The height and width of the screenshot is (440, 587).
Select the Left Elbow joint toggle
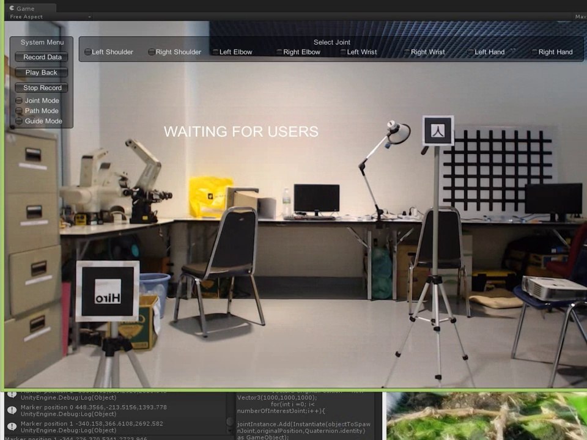tap(232, 52)
